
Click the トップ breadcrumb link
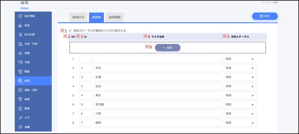pos(266,3)
